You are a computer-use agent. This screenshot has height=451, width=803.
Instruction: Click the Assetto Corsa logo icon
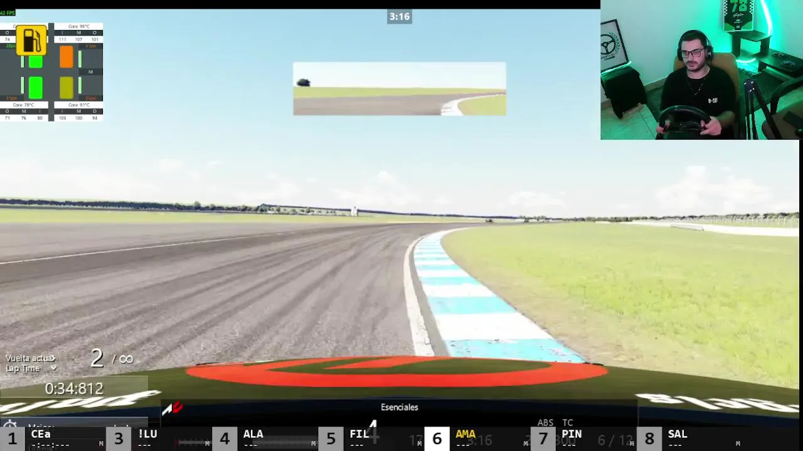(x=173, y=409)
